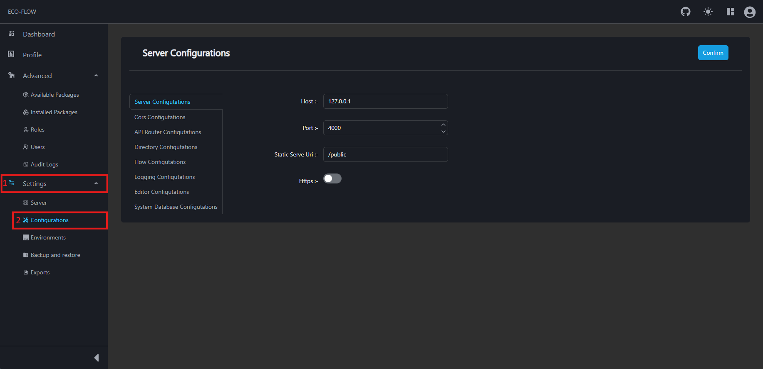
Task: Toggle the light theme sun icon
Action: tap(708, 12)
